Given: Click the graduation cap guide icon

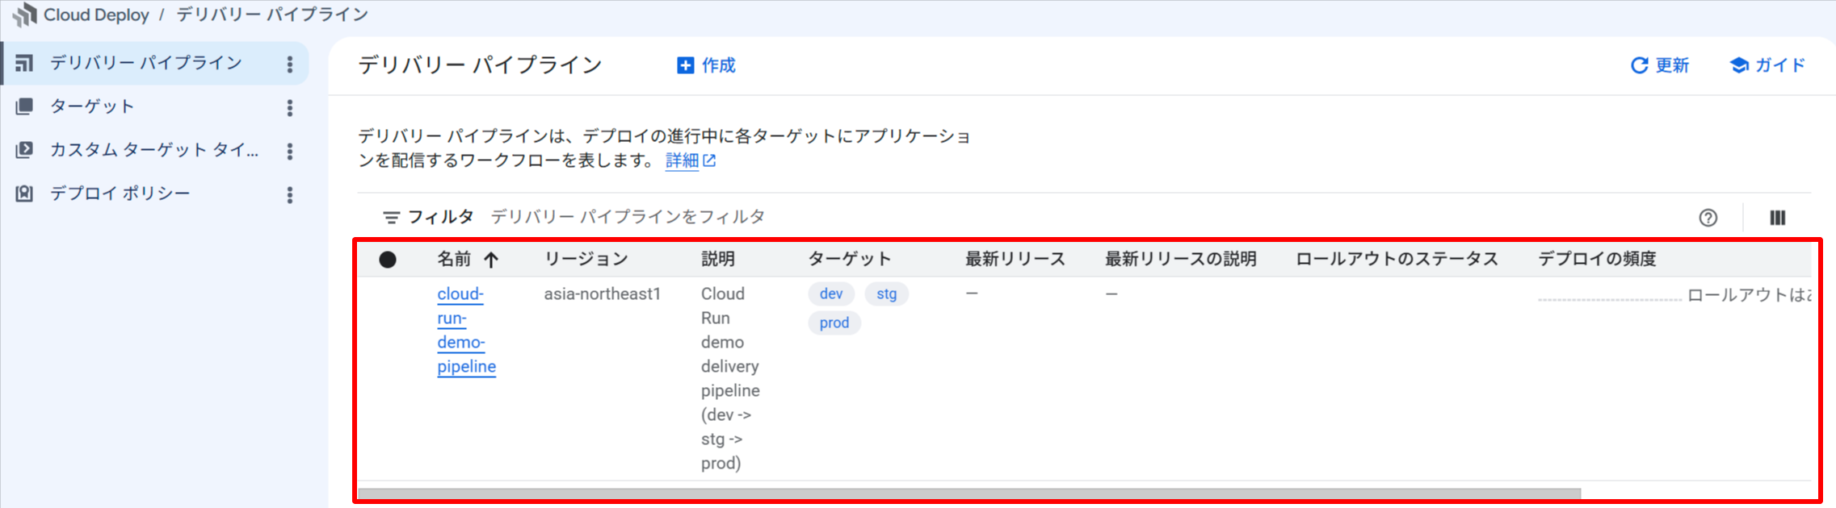Looking at the screenshot, I should 1739,65.
